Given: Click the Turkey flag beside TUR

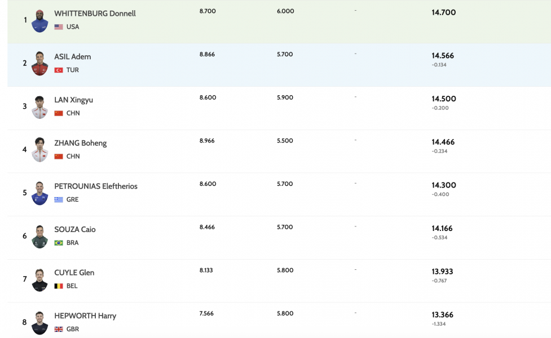Looking at the screenshot, I should (x=59, y=70).
